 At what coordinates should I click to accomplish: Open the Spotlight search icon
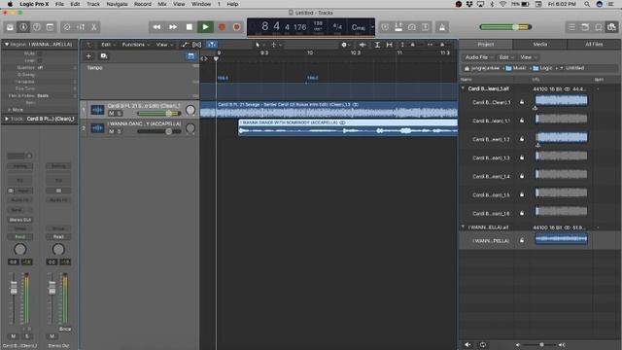pyautogui.click(x=587, y=4)
